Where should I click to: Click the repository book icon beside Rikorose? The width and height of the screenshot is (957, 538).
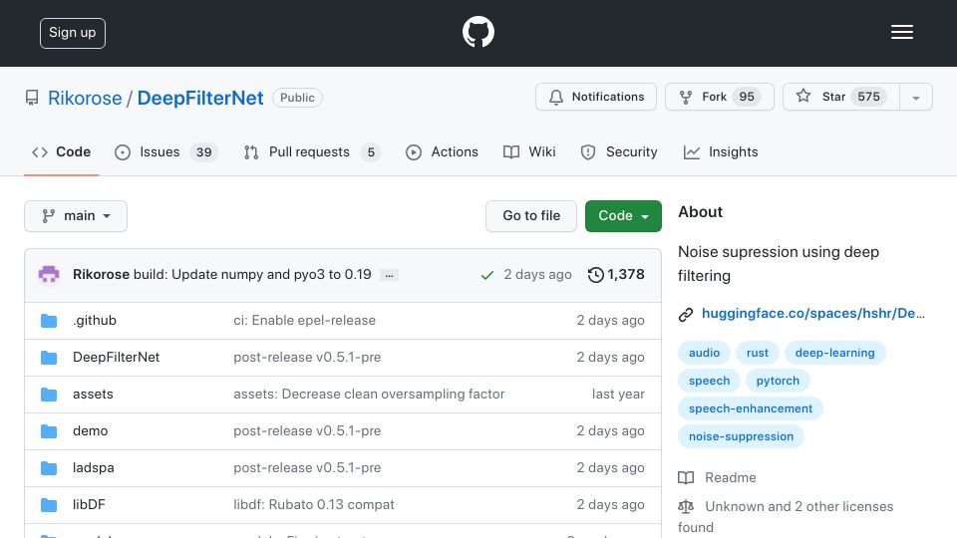tap(32, 98)
